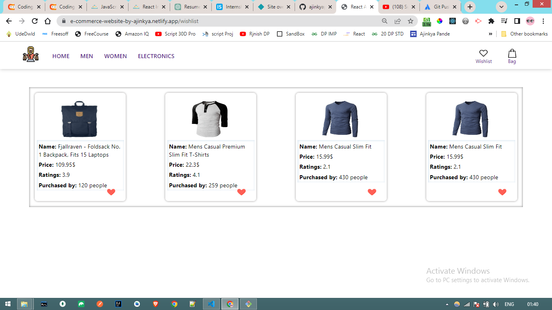This screenshot has height=310, width=552.
Task: Open the MEN navigation link
Action: tap(86, 56)
